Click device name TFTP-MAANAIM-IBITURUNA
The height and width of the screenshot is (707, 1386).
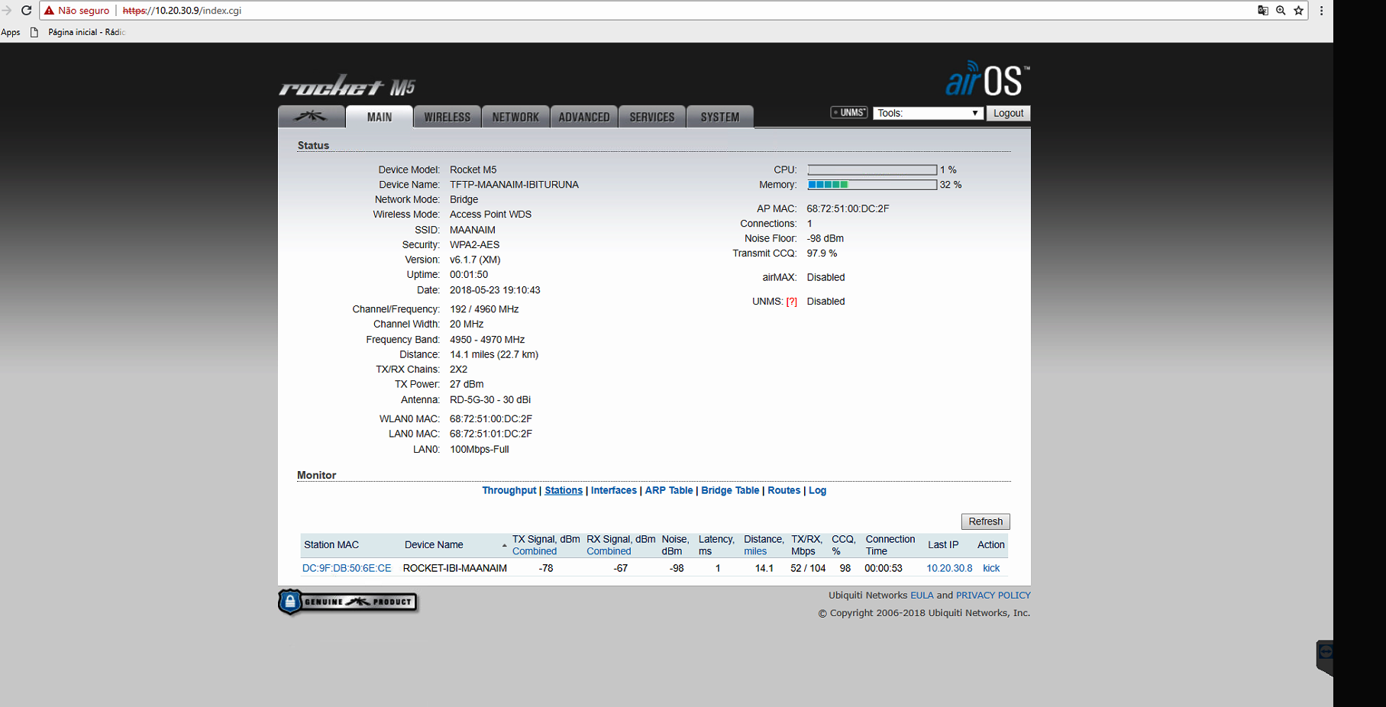click(x=514, y=185)
